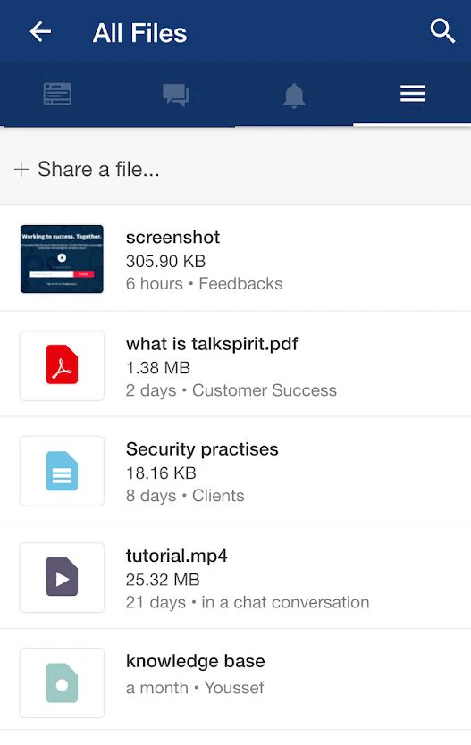Click the red PDF file icon
The width and height of the screenshot is (471, 745).
(62, 364)
